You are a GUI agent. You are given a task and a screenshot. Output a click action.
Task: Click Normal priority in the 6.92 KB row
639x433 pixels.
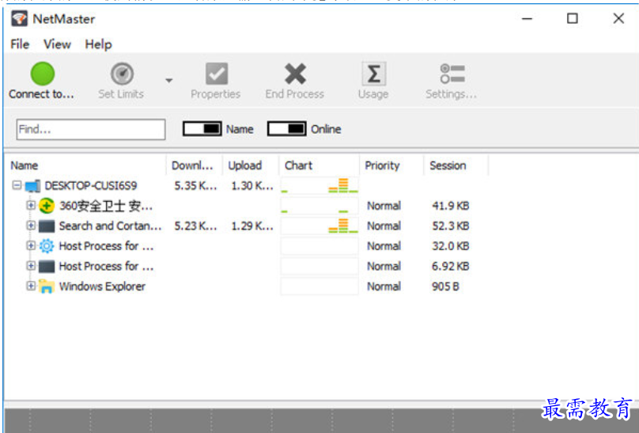click(x=384, y=266)
